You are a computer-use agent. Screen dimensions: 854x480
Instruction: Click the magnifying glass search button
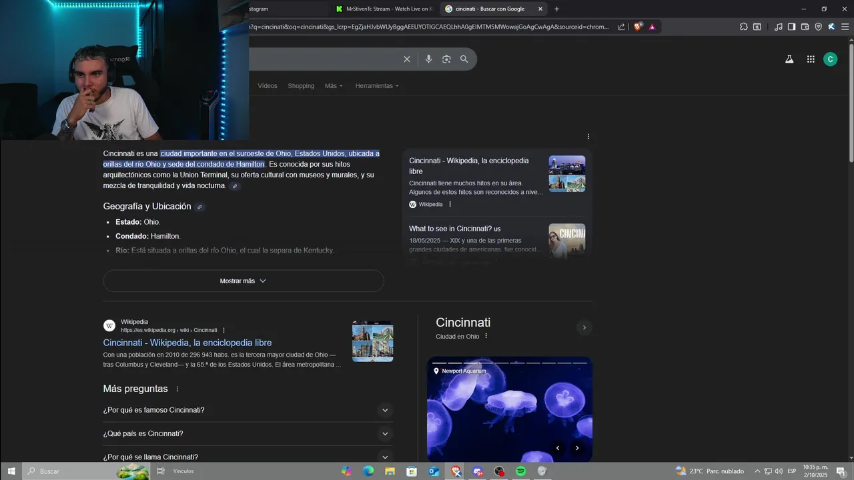coord(464,59)
